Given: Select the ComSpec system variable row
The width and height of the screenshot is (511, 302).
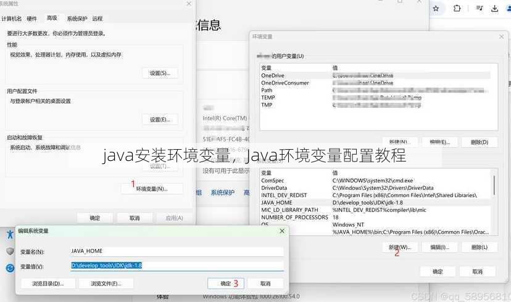Looking at the screenshot, I should pos(375,181).
